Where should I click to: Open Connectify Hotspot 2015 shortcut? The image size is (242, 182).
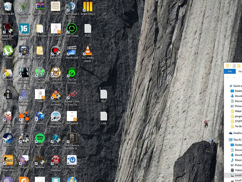(56, 120)
